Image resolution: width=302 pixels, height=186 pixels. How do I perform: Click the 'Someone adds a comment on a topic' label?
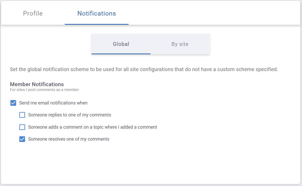[93, 127]
